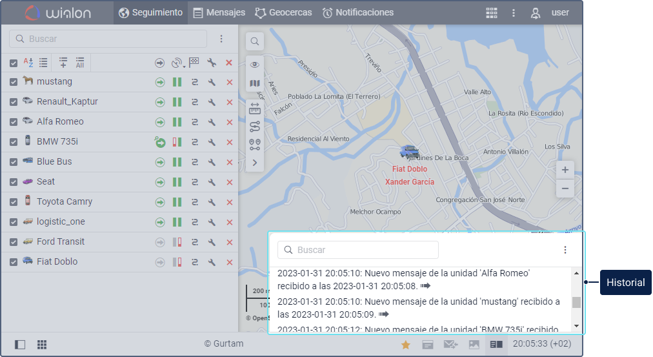Uncheck the mustang unit checkbox
The width and height of the screenshot is (653, 357).
tap(14, 82)
